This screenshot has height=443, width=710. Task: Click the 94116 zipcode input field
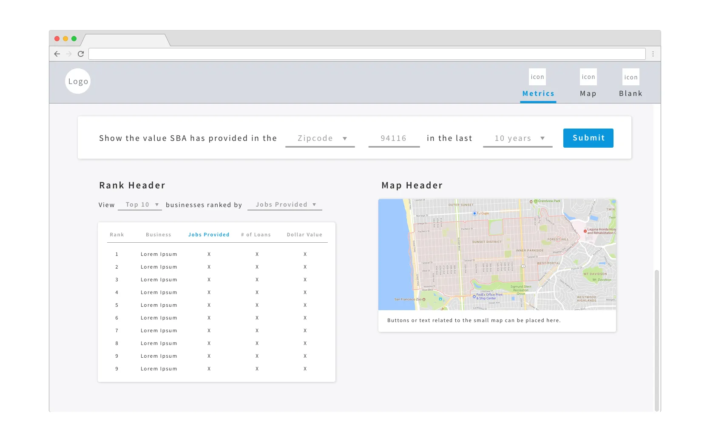tap(394, 138)
